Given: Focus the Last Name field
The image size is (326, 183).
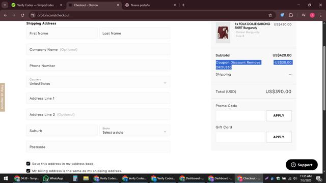Looking at the screenshot, I should click(x=134, y=33).
